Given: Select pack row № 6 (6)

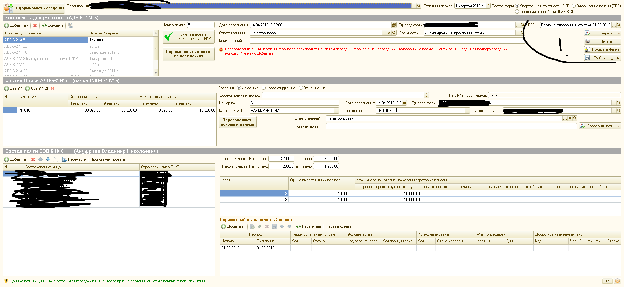Looking at the screenshot, I should (x=109, y=110).
